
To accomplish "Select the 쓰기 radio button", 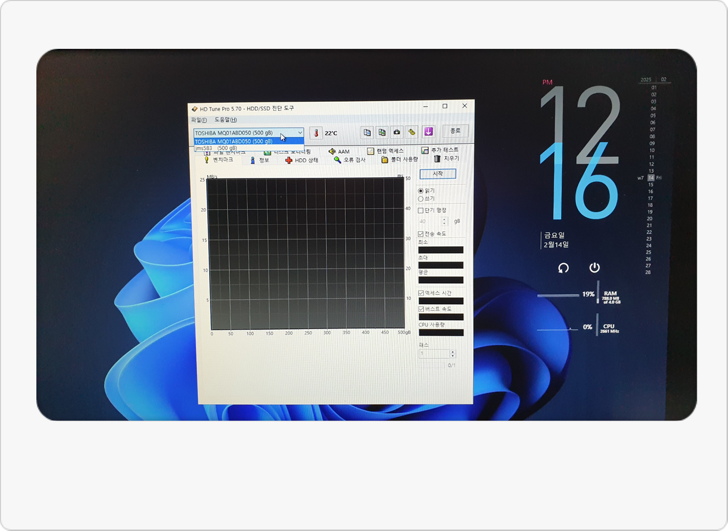I will 421,198.
